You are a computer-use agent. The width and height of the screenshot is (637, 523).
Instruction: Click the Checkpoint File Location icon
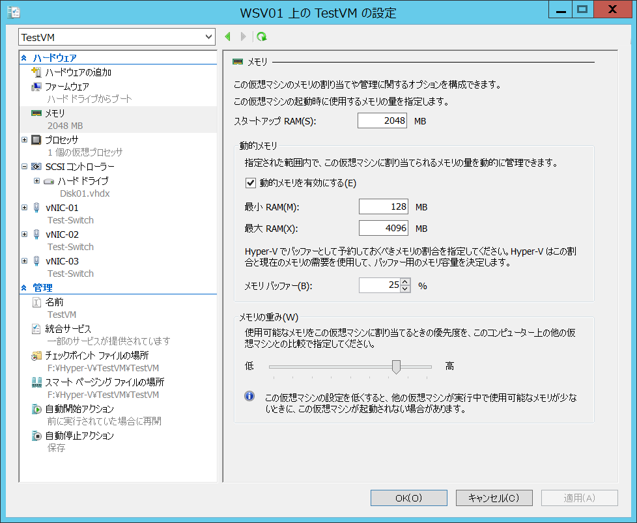36,356
